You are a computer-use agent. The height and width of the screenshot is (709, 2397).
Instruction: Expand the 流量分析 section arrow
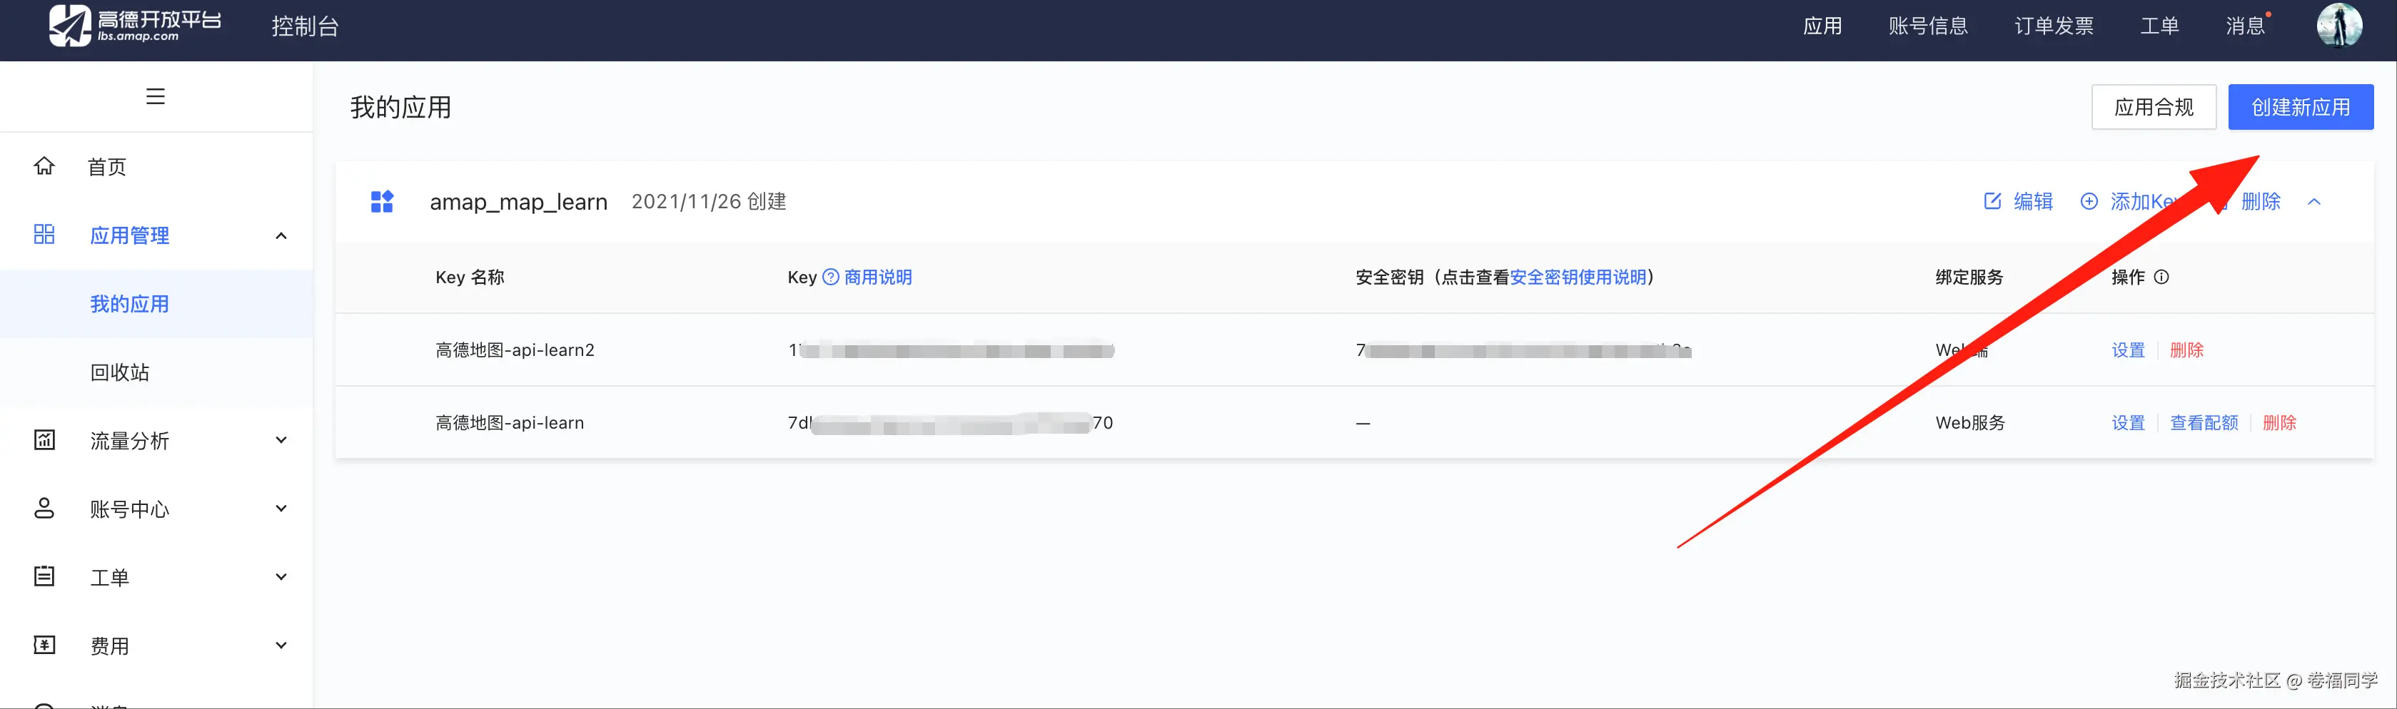(281, 439)
